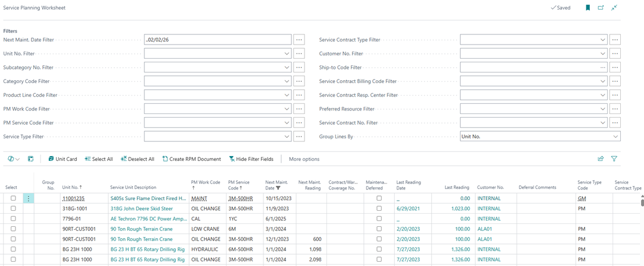
Task: Click the bookmark icon near Saved
Action: coord(588,8)
